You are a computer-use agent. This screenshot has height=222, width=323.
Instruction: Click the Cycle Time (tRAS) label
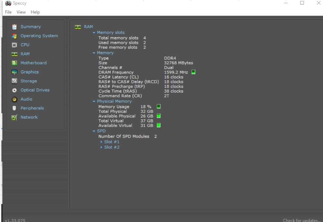click(118, 91)
